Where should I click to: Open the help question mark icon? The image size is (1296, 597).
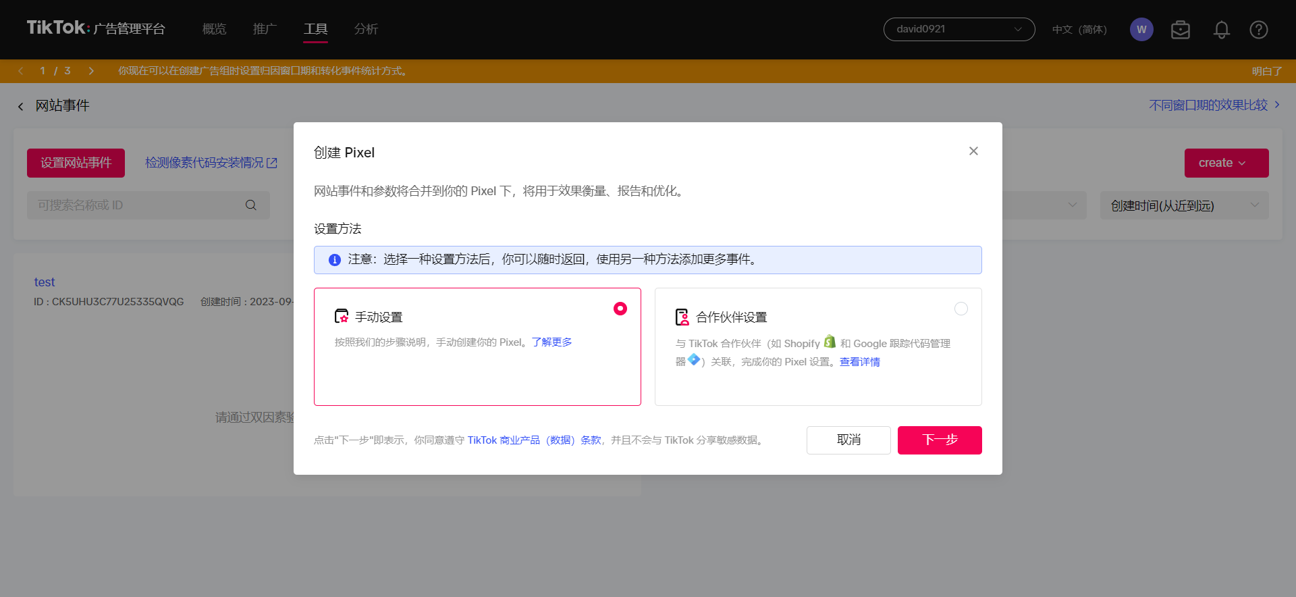1258,30
